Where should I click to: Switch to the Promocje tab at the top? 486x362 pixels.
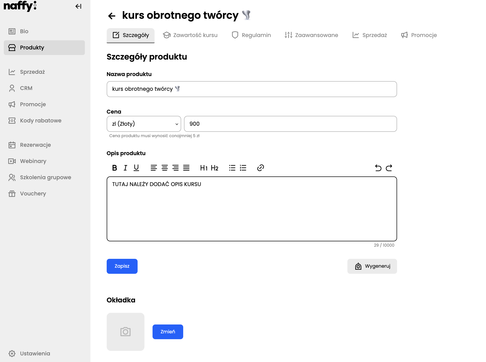419,35
